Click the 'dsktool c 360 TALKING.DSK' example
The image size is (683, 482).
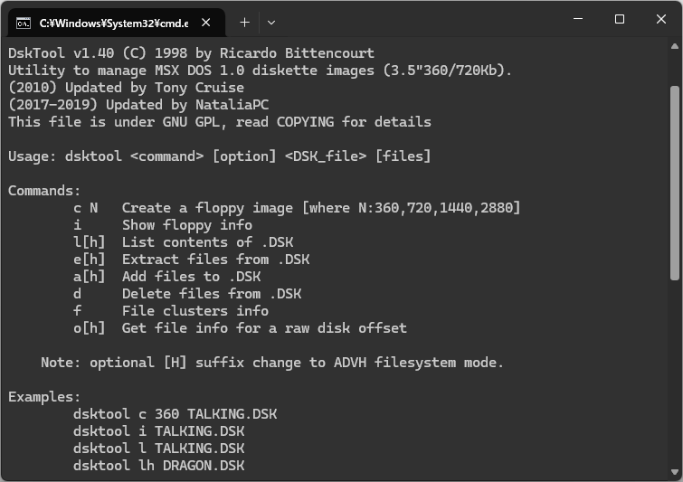[175, 413]
